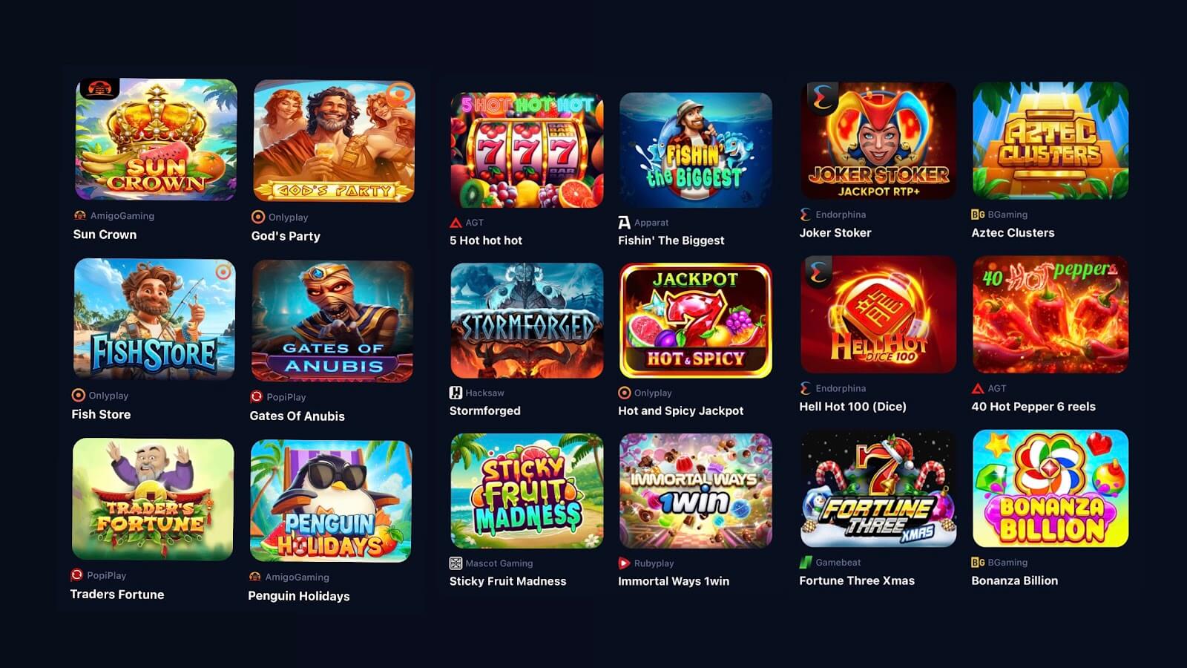Click the 40 Hot Pepper 6 reels title
Viewport: 1187px width, 668px height.
[1033, 407]
